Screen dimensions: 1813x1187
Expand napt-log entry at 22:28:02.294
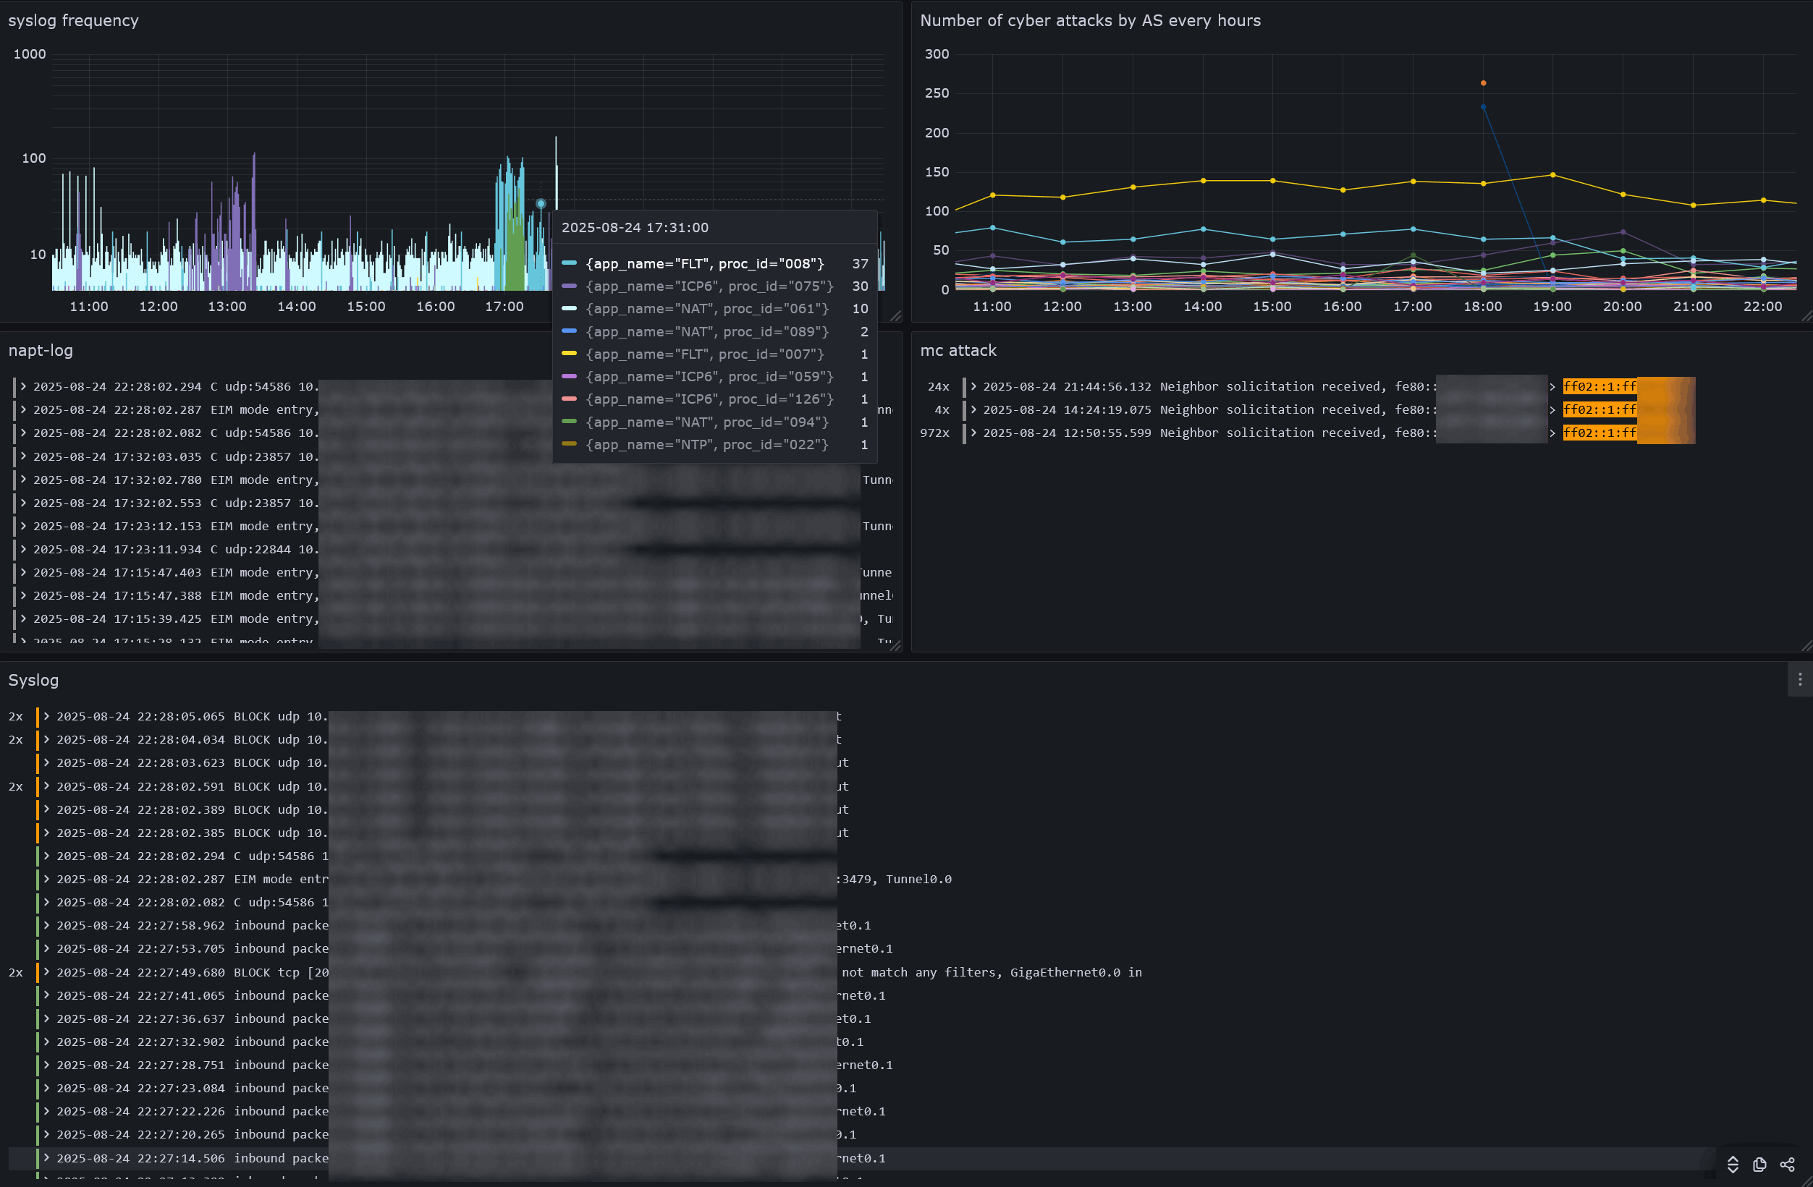[x=24, y=386]
